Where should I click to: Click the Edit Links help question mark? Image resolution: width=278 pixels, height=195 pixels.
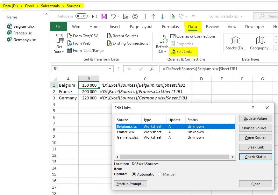(253, 108)
